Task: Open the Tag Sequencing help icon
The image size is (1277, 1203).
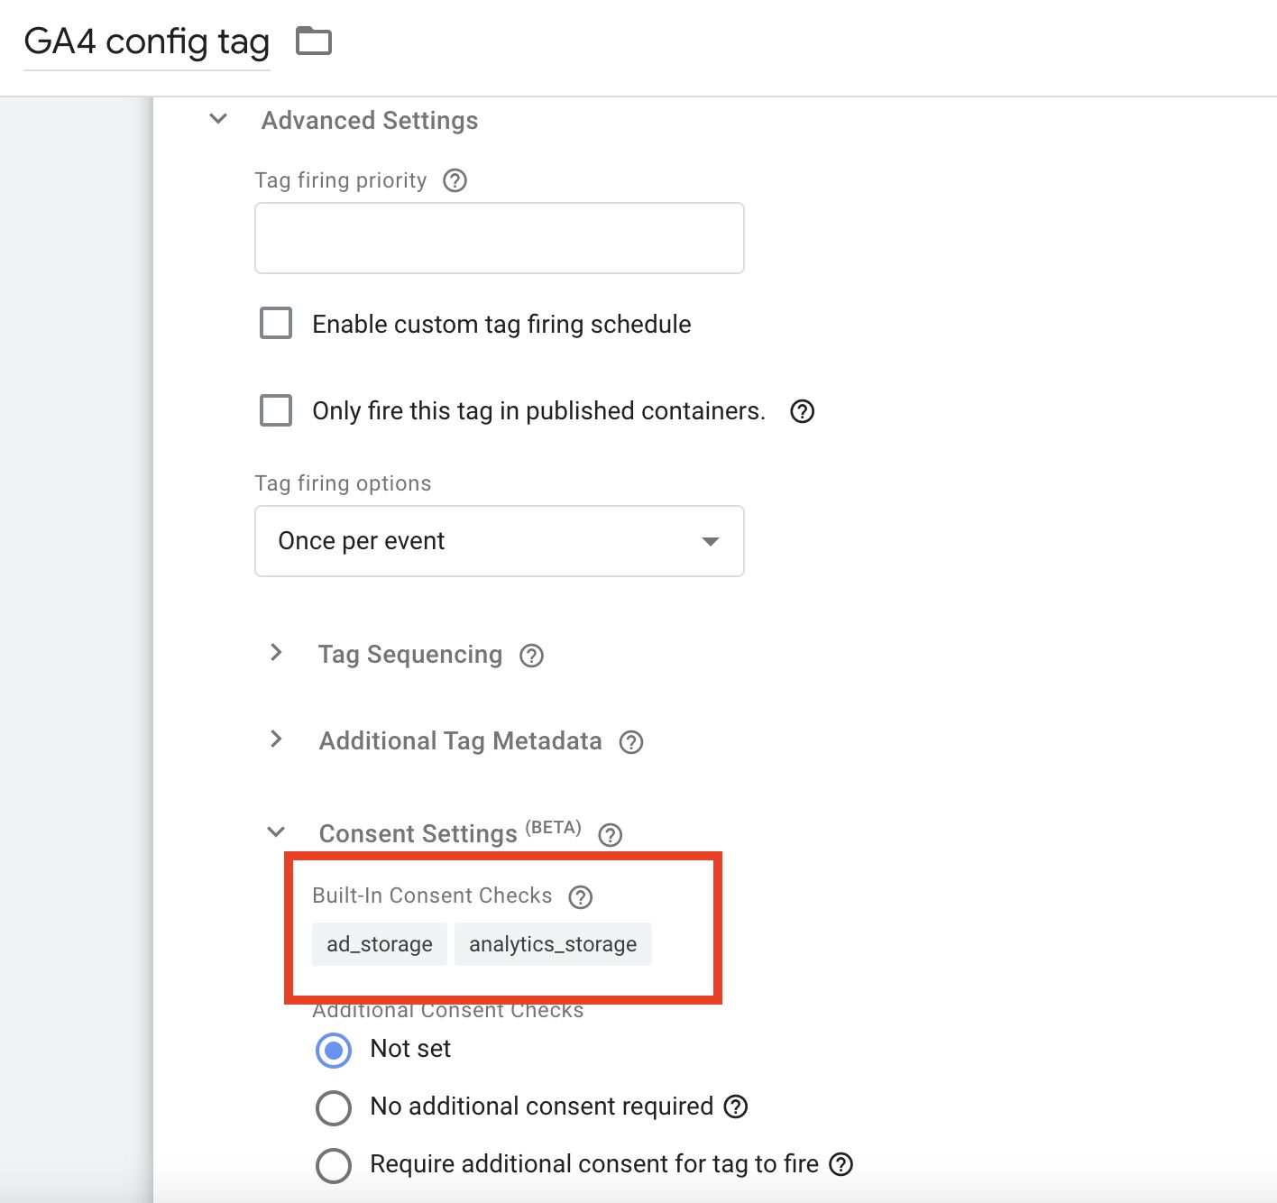Action: pyautogui.click(x=532, y=656)
